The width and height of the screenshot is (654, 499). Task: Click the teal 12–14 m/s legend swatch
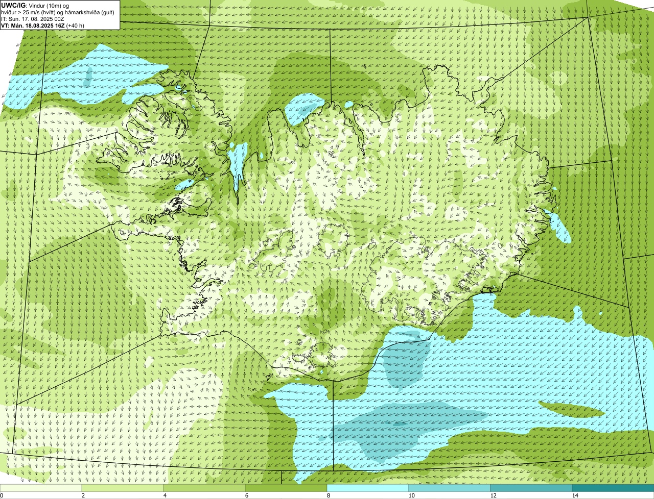[x=531, y=488]
